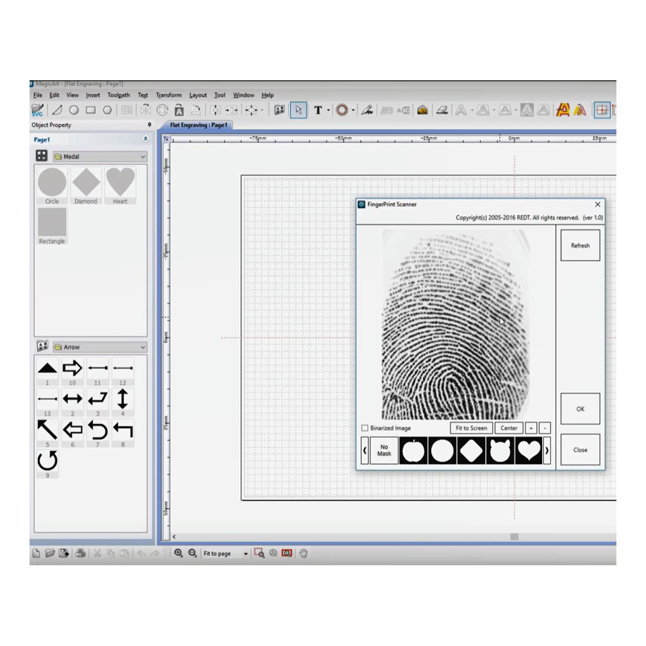This screenshot has width=646, height=646.
Task: Click the Refresh button in FingerPrint Scanner
Action: click(x=580, y=245)
